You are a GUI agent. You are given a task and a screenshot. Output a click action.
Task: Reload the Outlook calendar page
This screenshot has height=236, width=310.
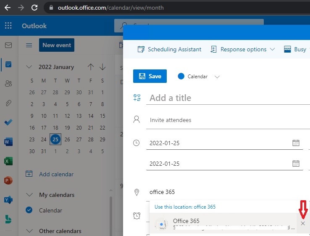(34, 8)
